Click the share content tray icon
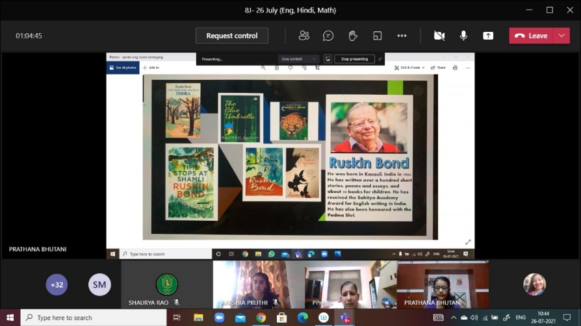Screen dimensions: 581x326 pyautogui.click(x=488, y=36)
